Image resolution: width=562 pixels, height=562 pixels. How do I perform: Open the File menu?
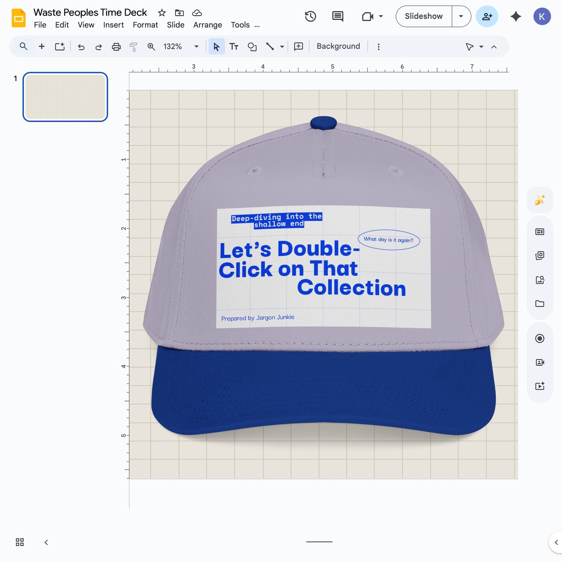[40, 25]
